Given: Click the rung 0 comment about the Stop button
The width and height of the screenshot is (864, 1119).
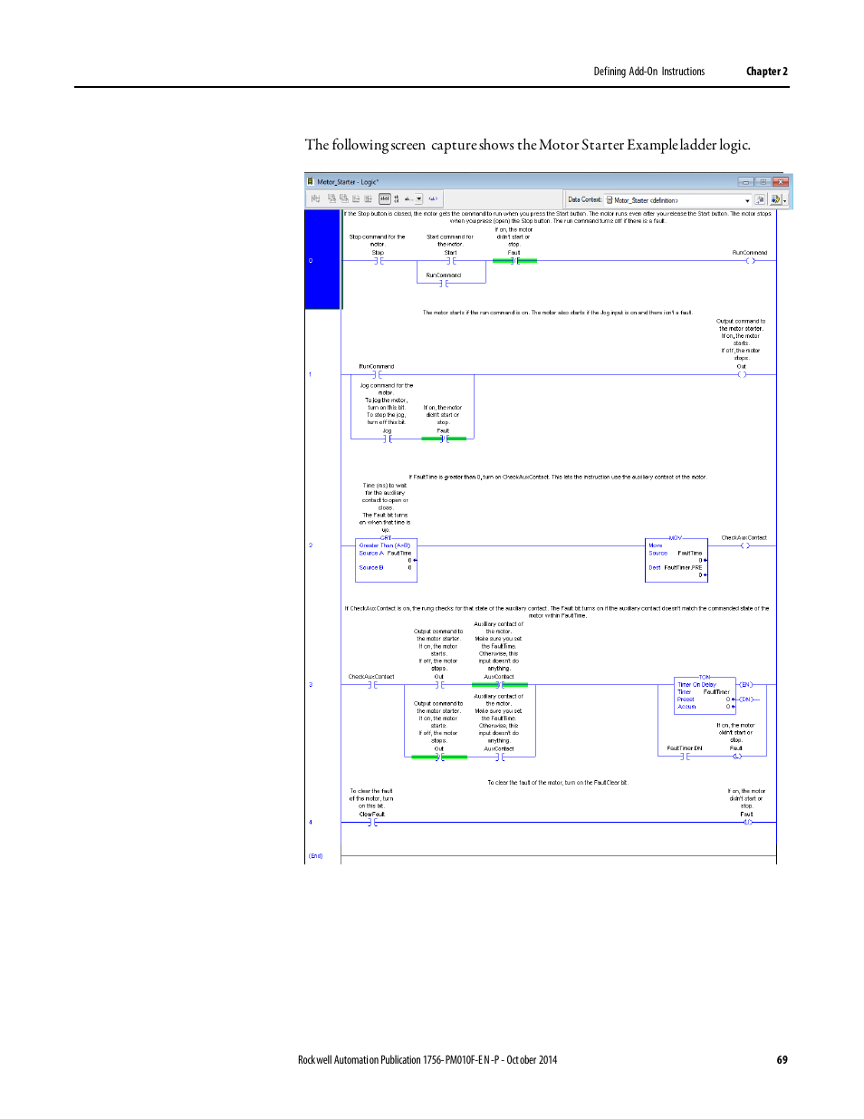Looking at the screenshot, I should tap(558, 217).
